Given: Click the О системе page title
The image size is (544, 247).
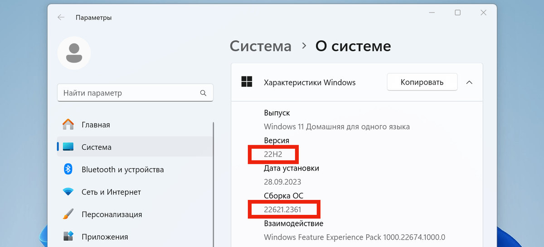Looking at the screenshot, I should pos(353,46).
